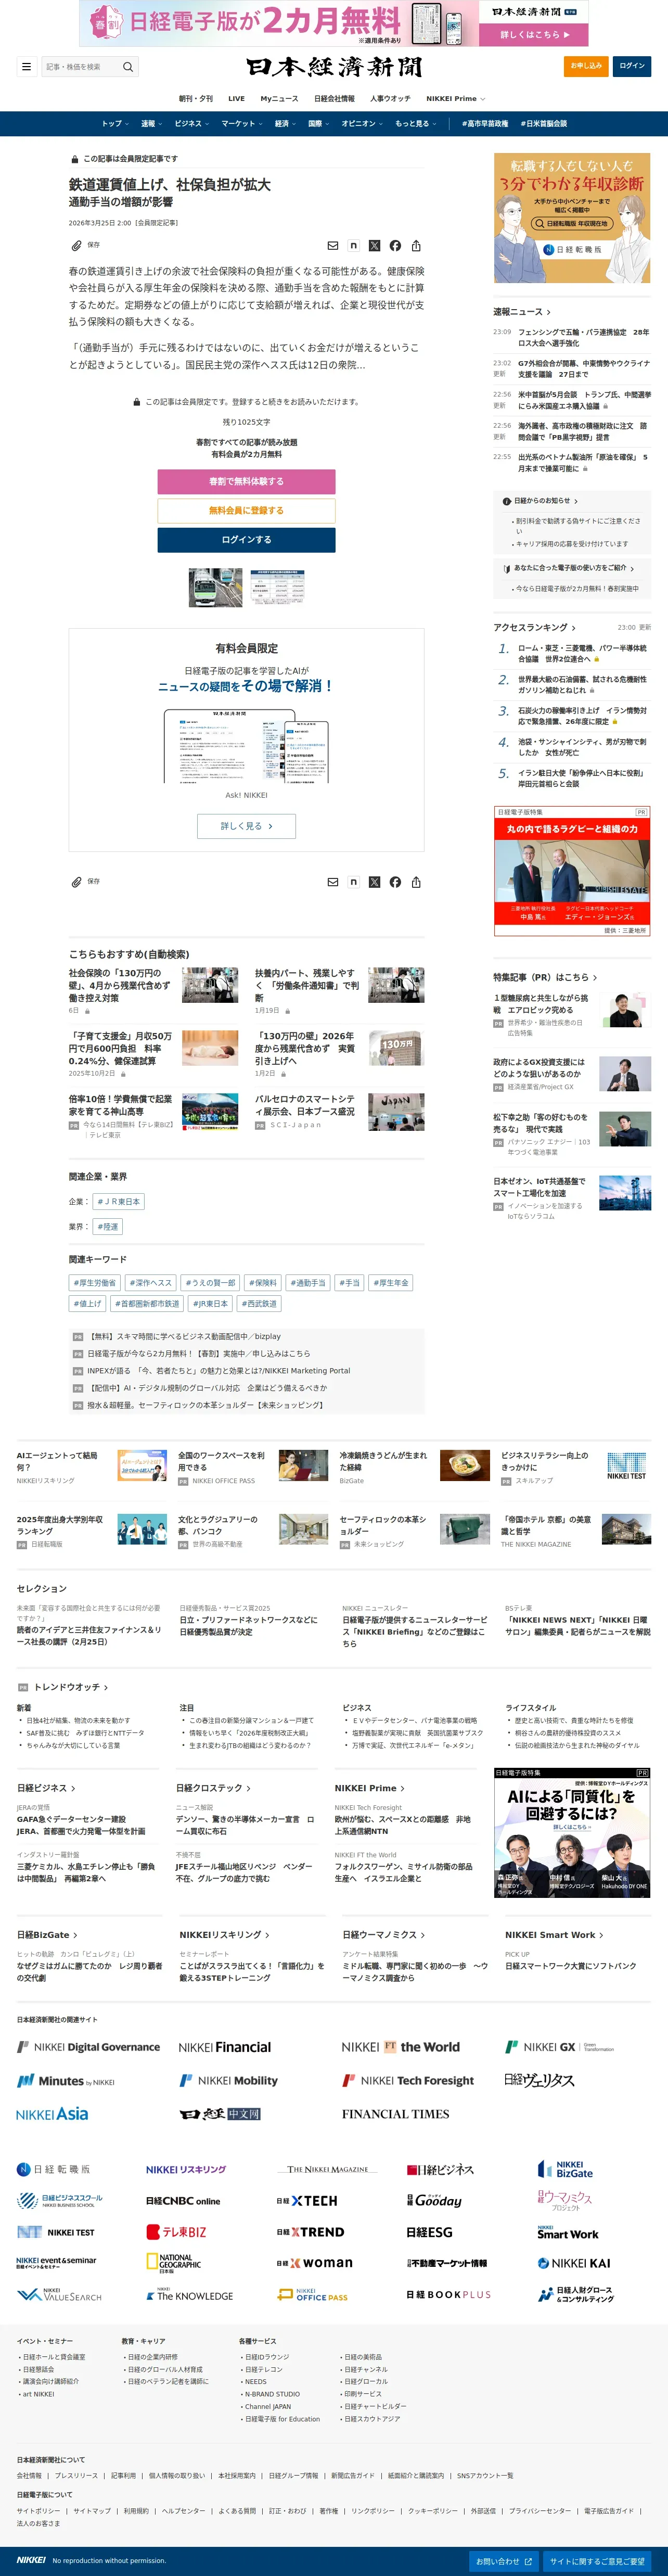Open the NIKKEI Financial logo
Screen dimensions: 668x2576
tap(225, 2047)
